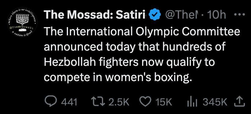Image resolution: width=251 pixels, height=114 pixels.
Task: Click the share upload arrow icon
Action: click(x=239, y=102)
